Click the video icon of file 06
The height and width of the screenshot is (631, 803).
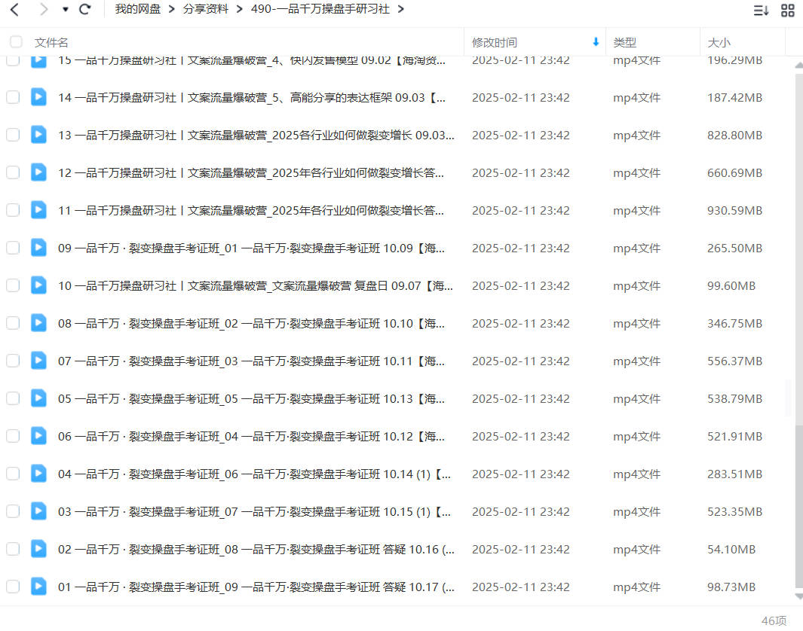coord(38,436)
